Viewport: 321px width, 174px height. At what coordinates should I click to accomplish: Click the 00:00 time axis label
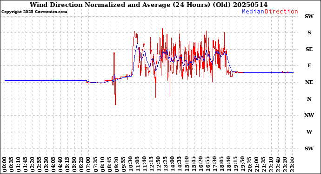coord(5,164)
